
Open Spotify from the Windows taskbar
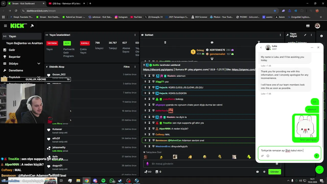(103, 181)
